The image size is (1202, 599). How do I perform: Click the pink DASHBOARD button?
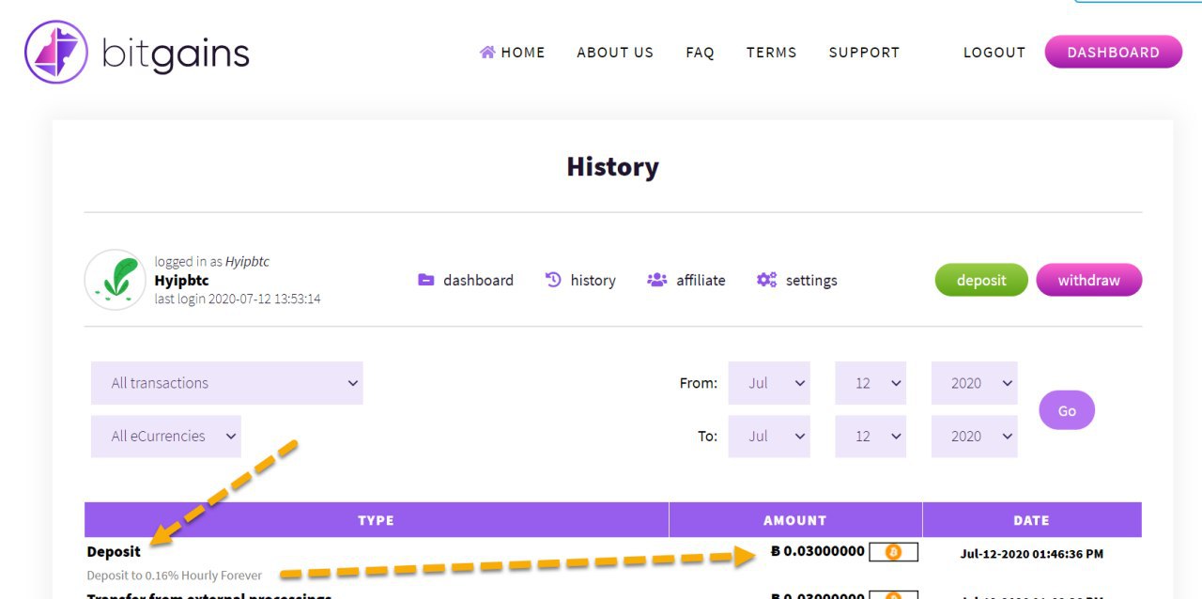click(1114, 53)
